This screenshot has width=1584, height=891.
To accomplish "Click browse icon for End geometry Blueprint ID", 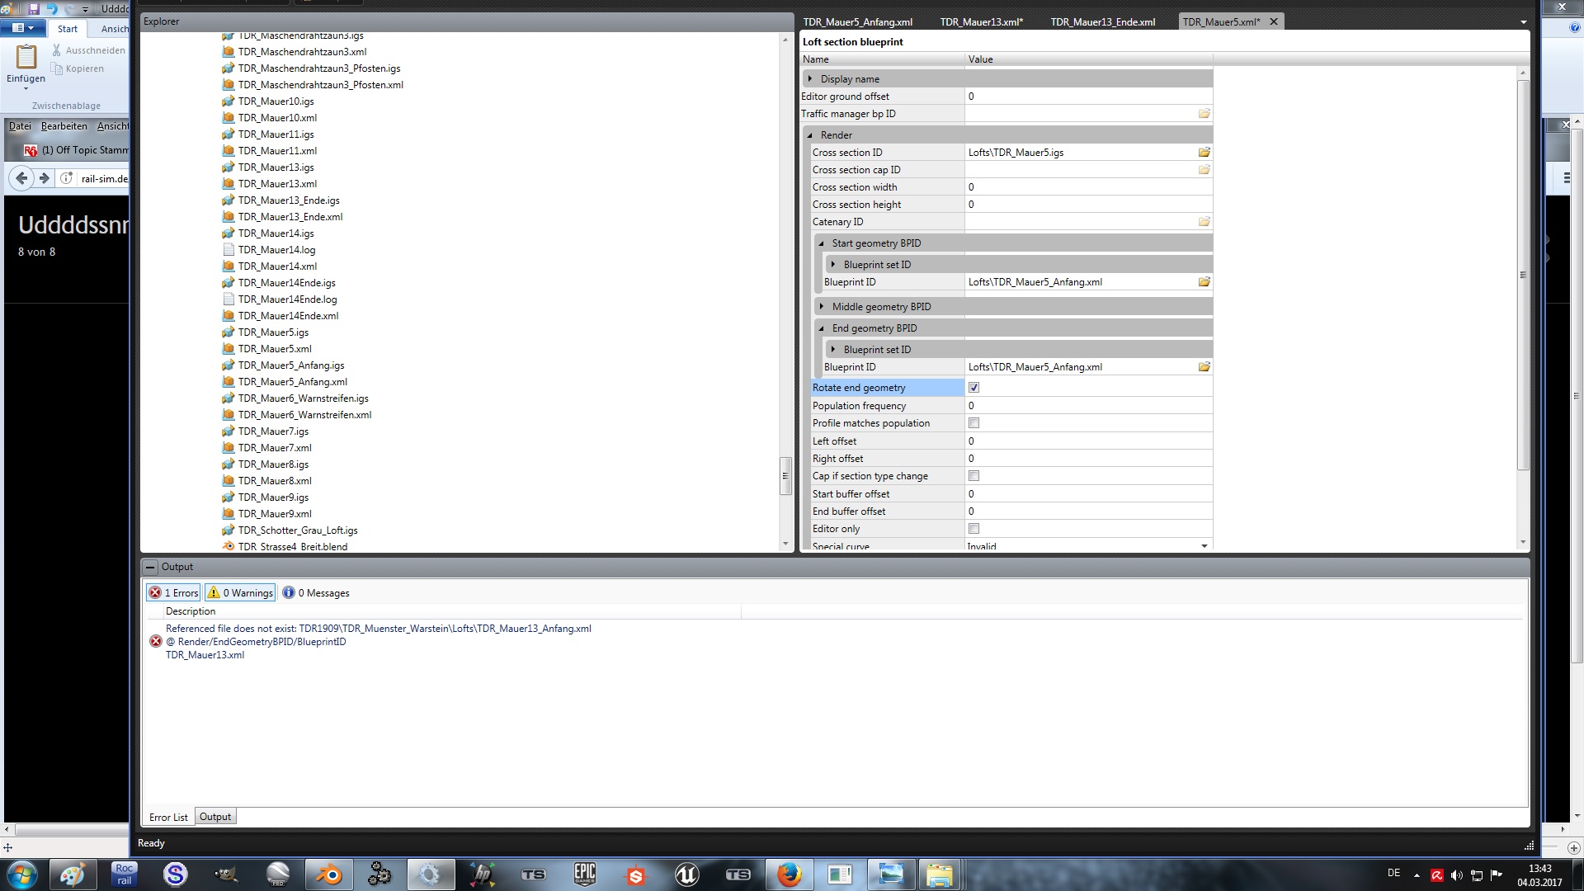I will coord(1204,367).
